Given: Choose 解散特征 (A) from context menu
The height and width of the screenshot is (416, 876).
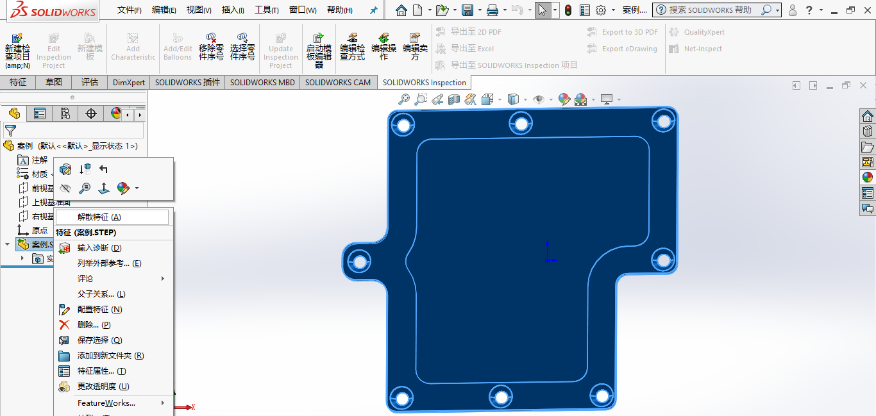Looking at the screenshot, I should 112,217.
